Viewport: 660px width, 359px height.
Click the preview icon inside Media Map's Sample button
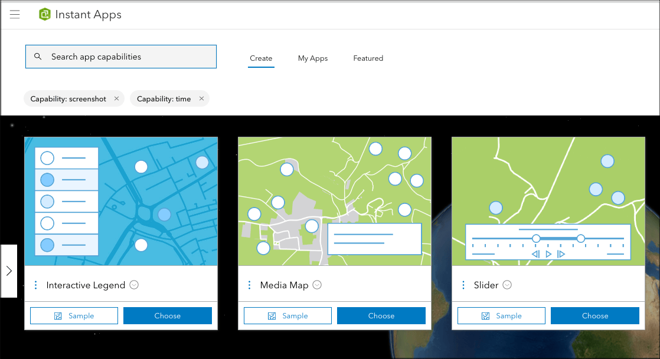tap(273, 315)
